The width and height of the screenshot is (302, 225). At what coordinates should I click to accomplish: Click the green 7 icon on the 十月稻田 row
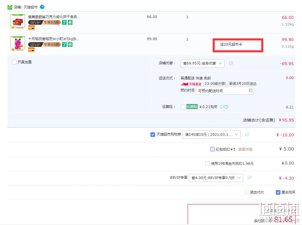64,45
